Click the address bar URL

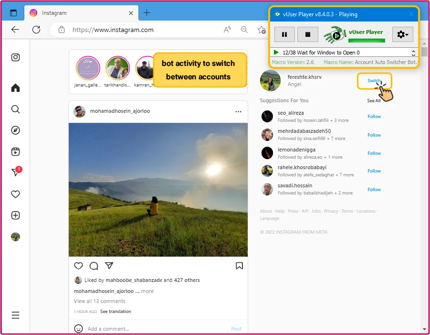click(x=113, y=30)
